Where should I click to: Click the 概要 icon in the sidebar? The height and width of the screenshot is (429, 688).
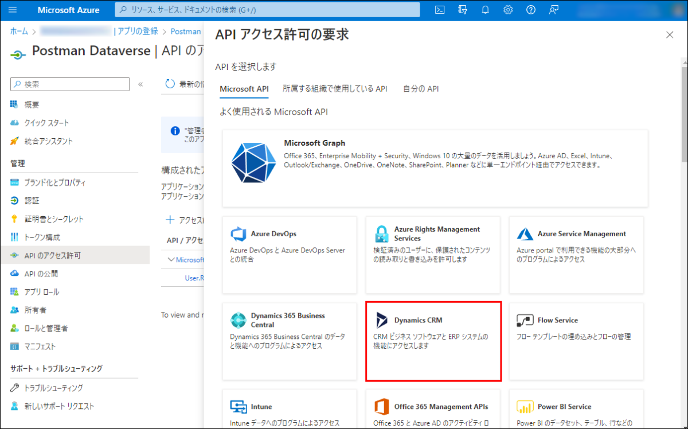point(15,104)
